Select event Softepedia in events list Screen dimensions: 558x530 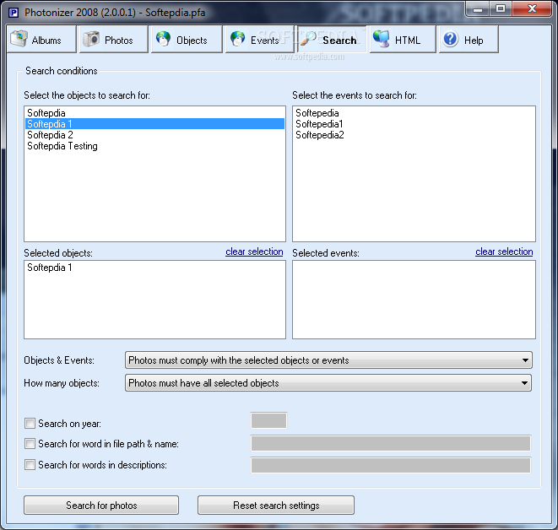pos(414,113)
